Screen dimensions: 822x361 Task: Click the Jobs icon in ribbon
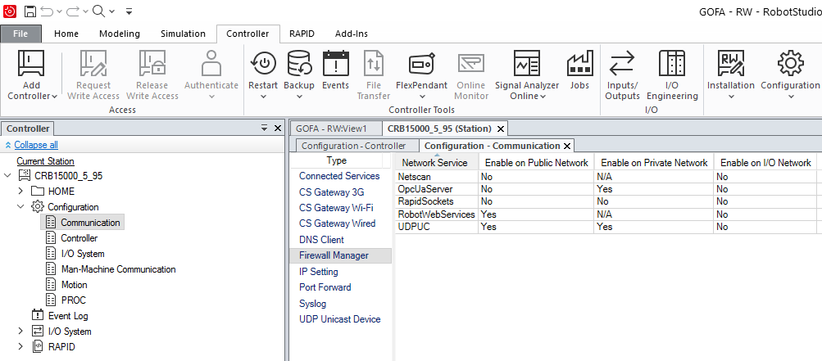(579, 65)
